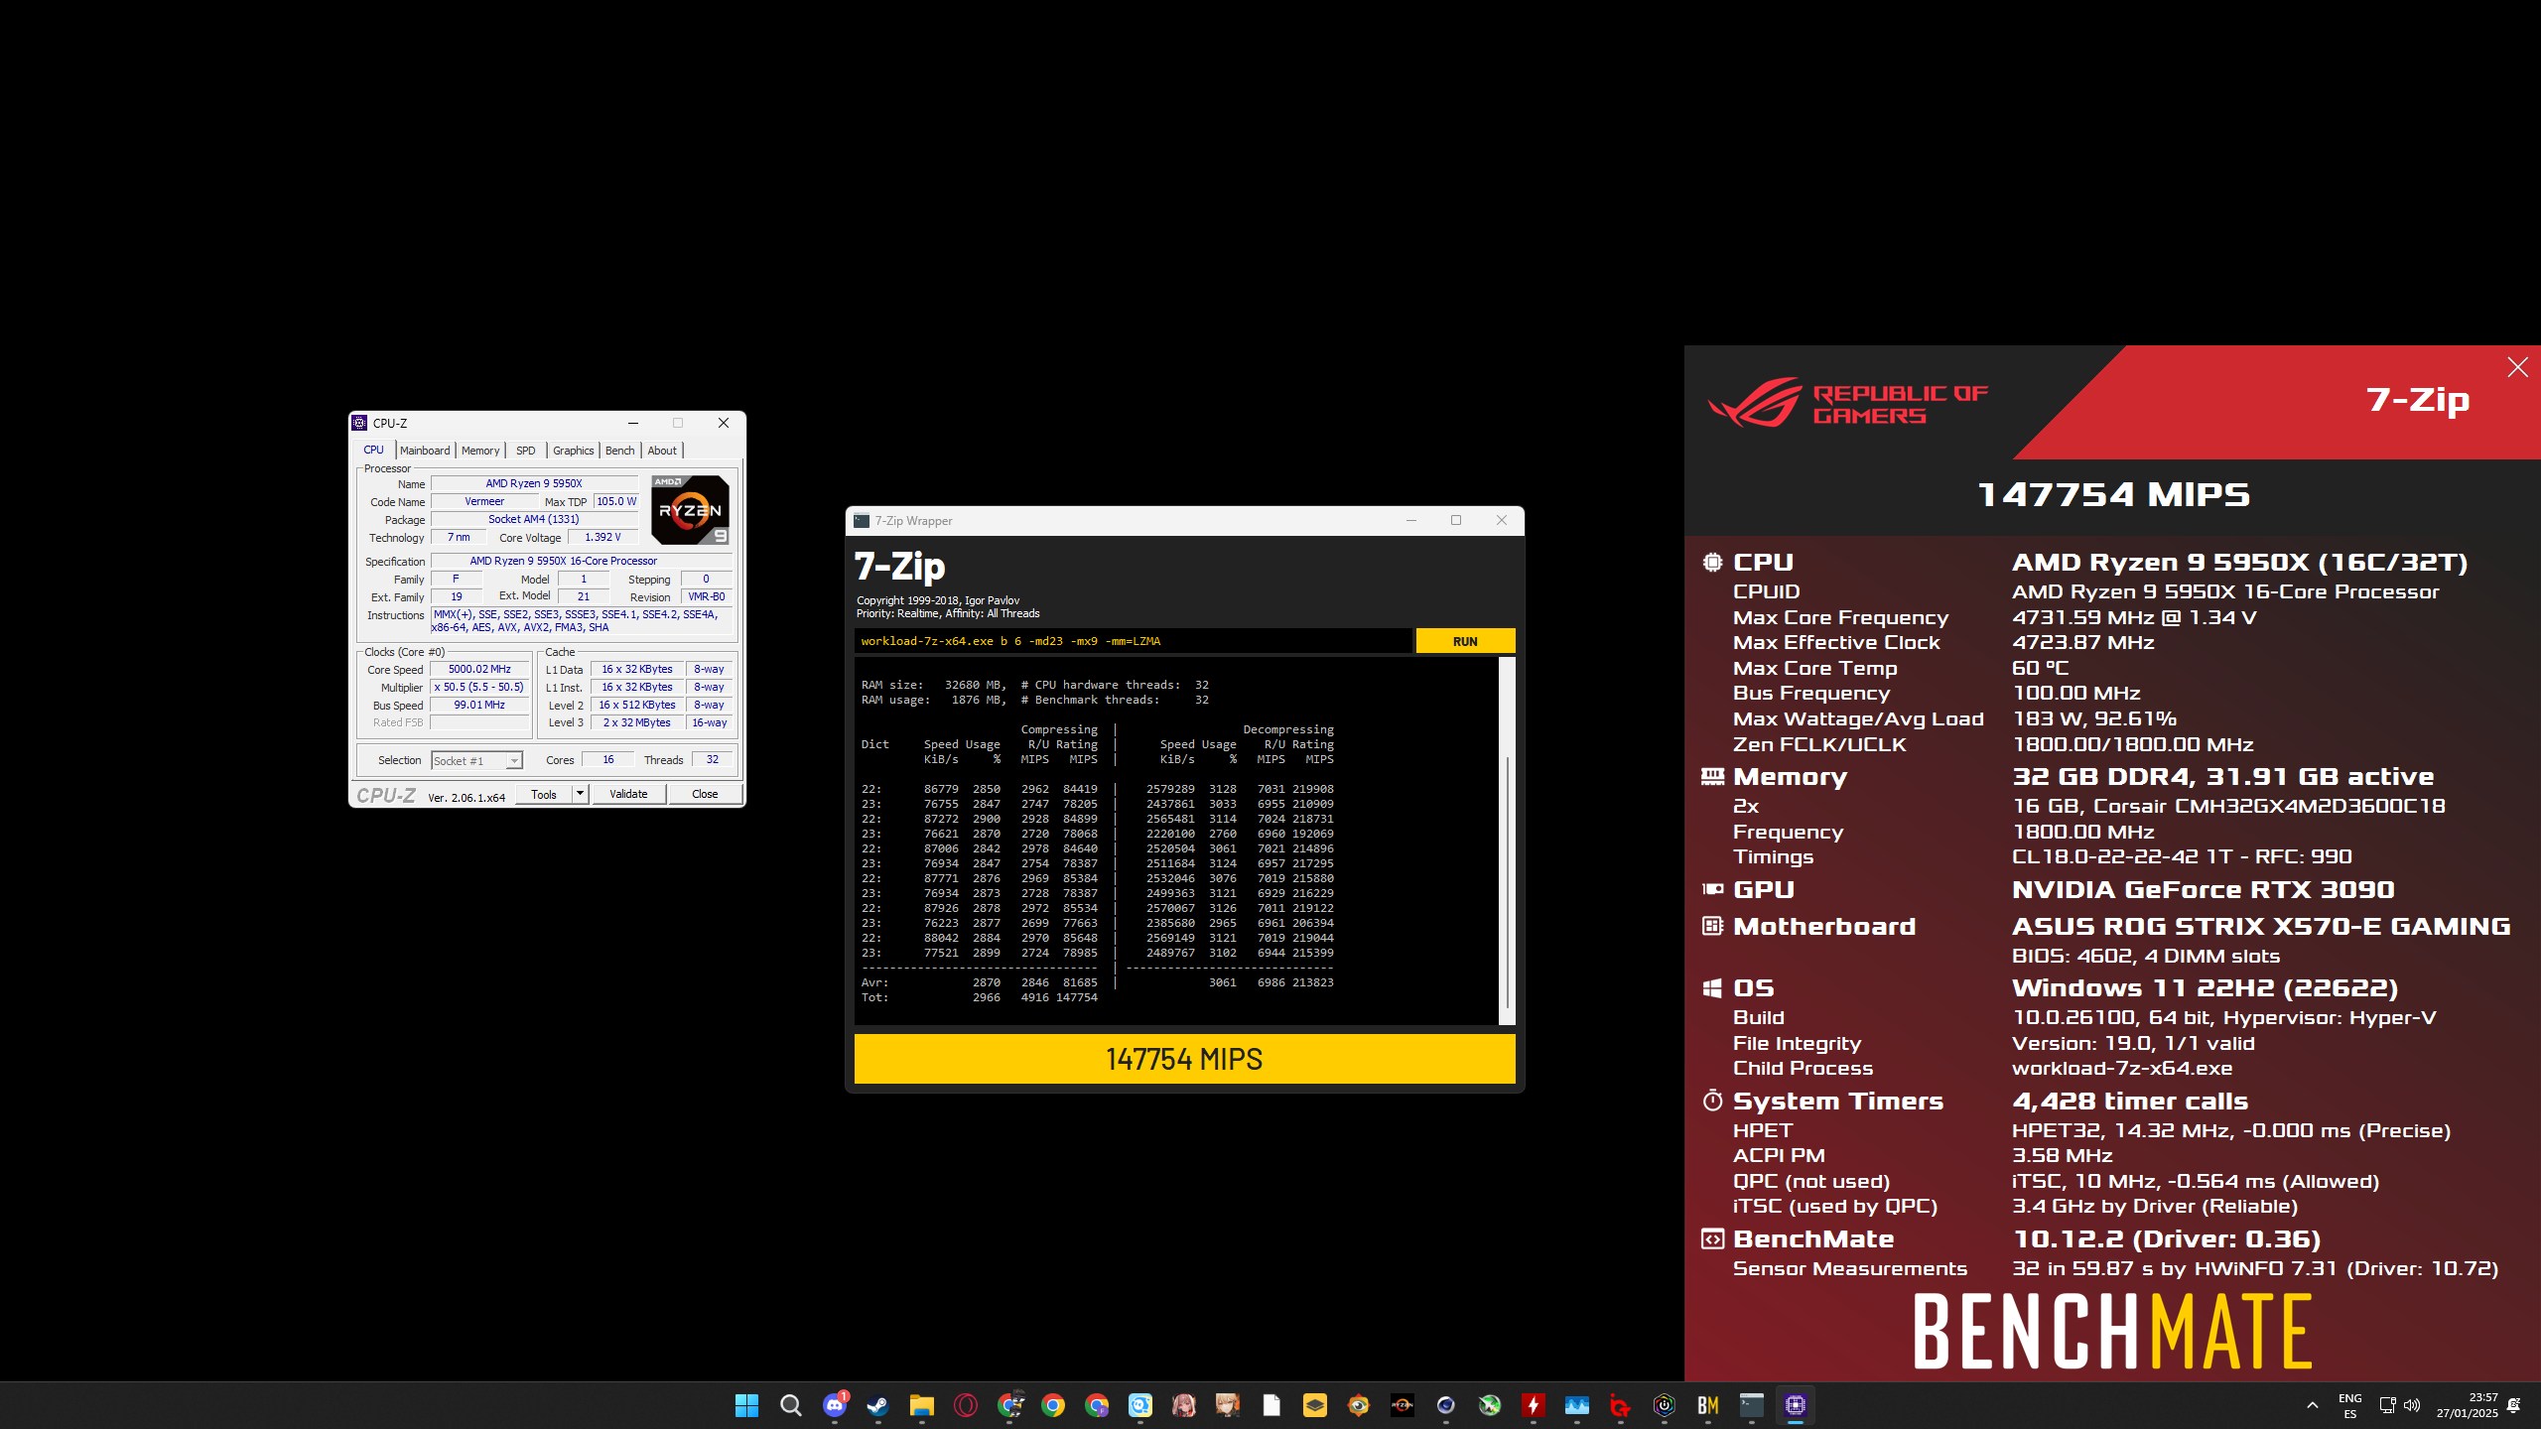Open File Explorer from the taskbar
Viewport: 2541px width, 1429px height.
(x=921, y=1405)
